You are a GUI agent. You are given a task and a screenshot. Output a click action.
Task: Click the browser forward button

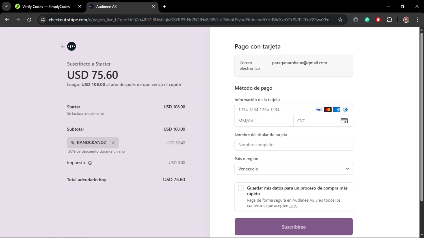tap(18, 19)
